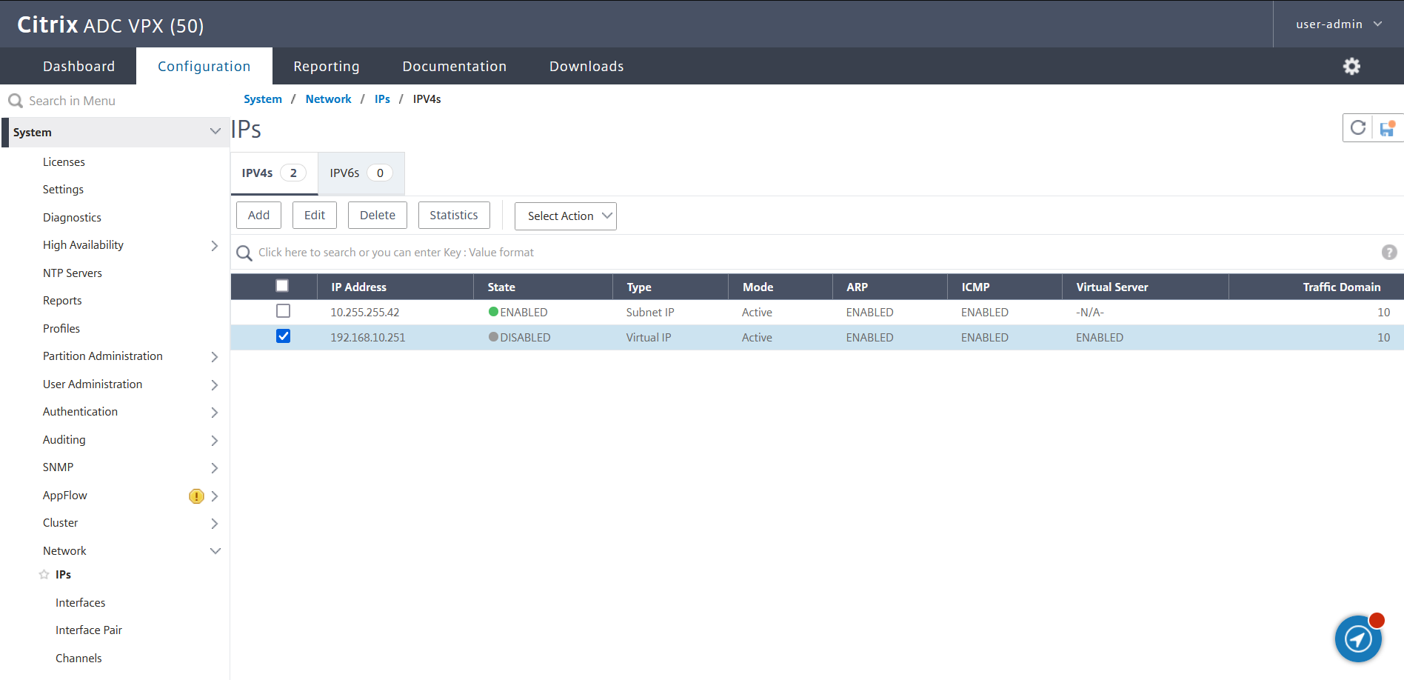This screenshot has width=1404, height=680.
Task: Click the Statistics button
Action: coord(454,215)
